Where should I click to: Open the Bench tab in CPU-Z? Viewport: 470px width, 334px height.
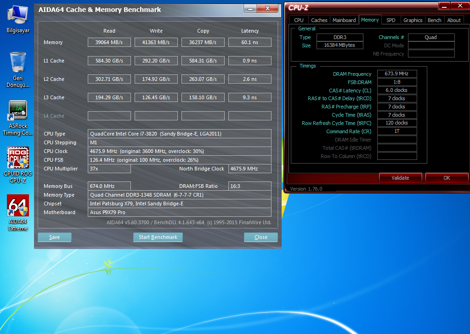[434, 20]
